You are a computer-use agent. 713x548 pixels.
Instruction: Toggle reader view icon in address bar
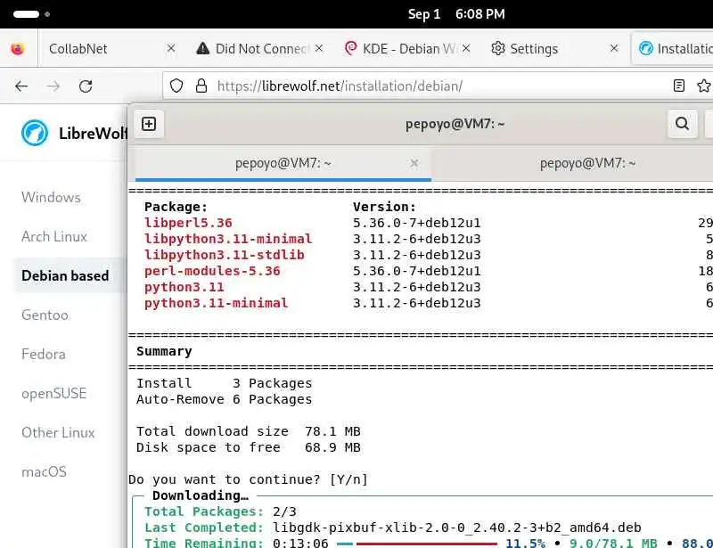click(x=678, y=86)
